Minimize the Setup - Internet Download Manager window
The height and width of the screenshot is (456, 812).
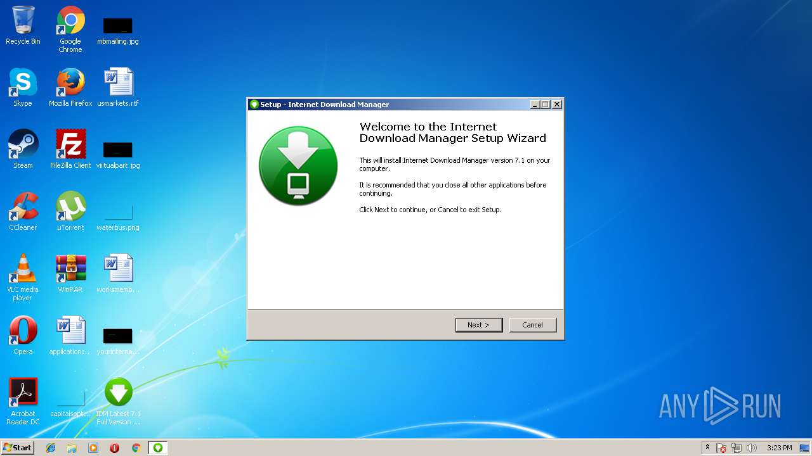(x=535, y=104)
